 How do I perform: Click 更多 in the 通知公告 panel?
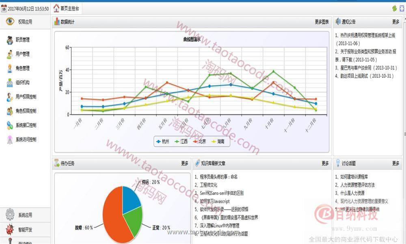pos(395,22)
